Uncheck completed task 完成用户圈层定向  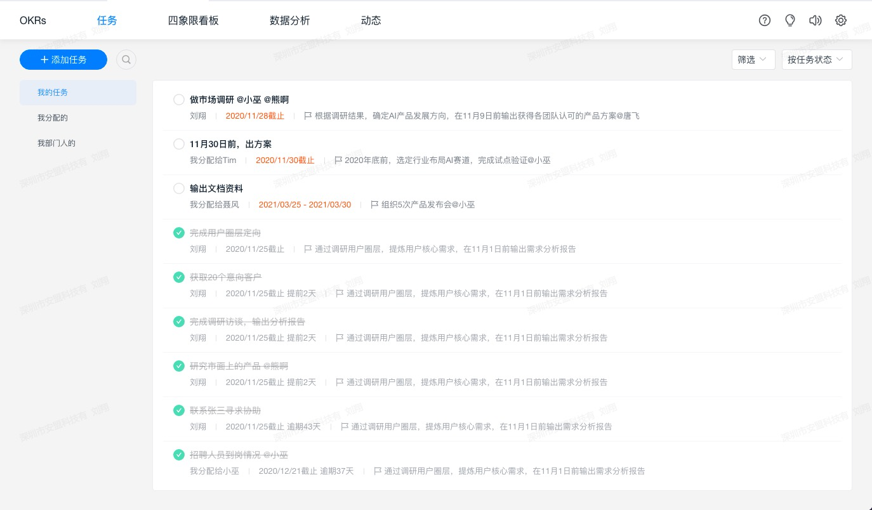tap(179, 233)
